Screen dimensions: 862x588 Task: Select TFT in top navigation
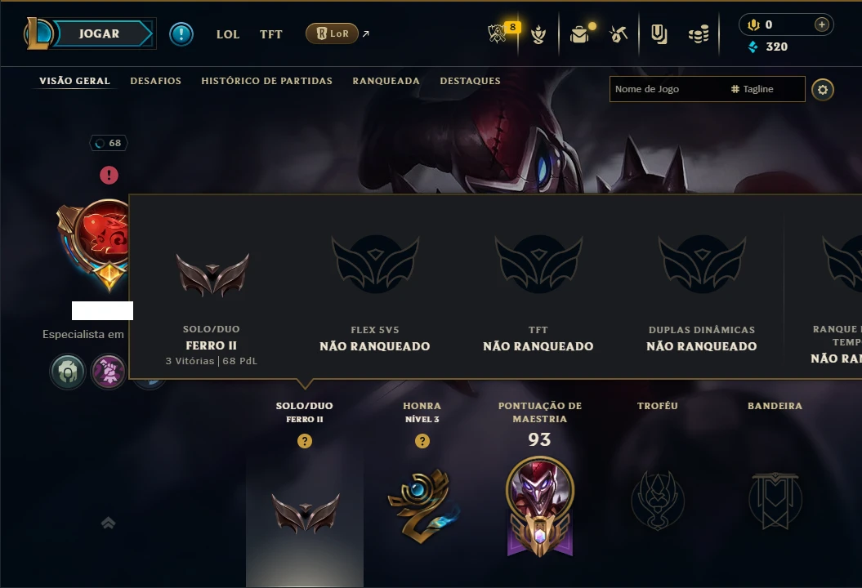coord(271,34)
